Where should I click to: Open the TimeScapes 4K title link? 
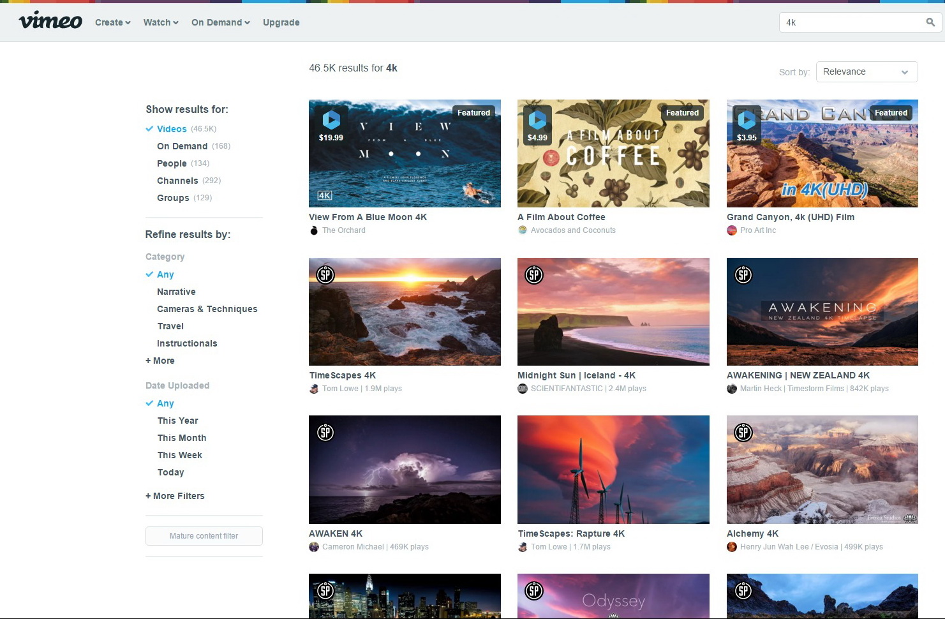[343, 375]
